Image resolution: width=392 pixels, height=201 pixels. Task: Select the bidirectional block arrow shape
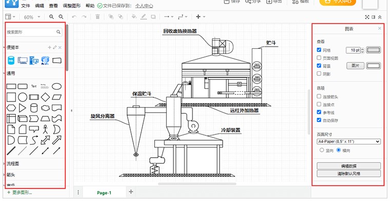[x=45, y=140]
